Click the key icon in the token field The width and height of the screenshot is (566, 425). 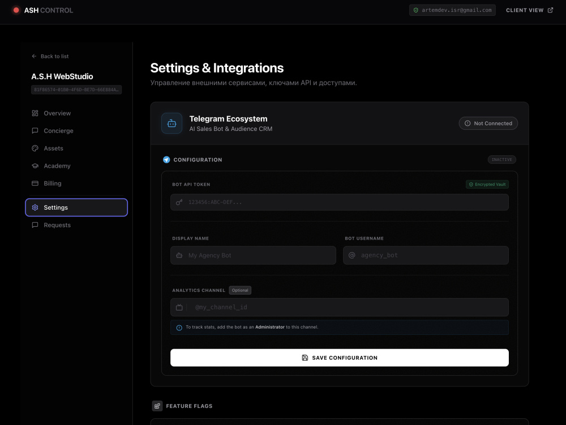click(179, 202)
